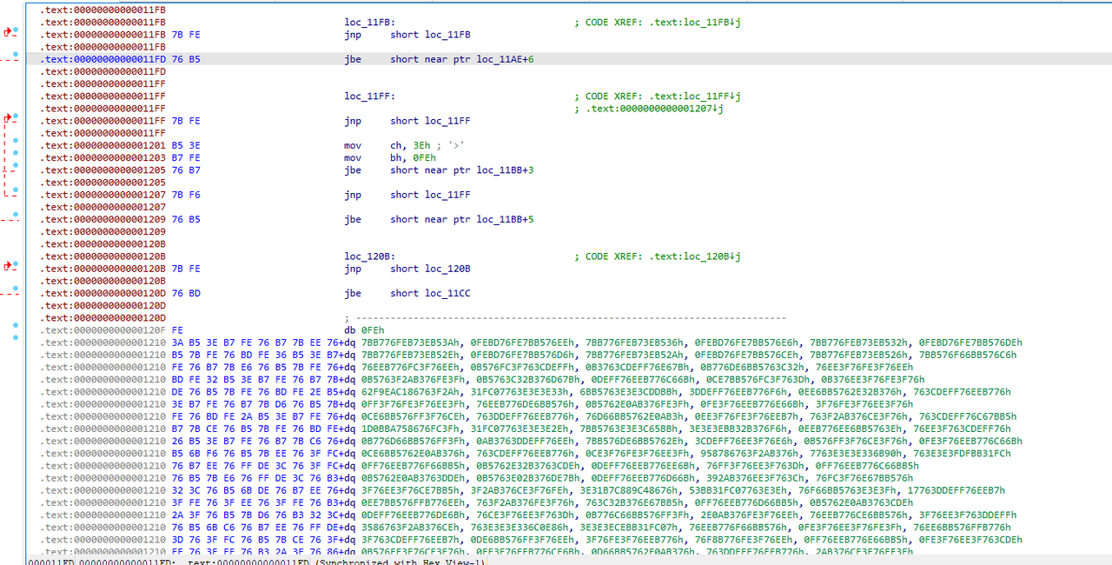The image size is (1112, 565).
Task: Click the breakpoint dot at address 11FB
Action: pos(17,30)
